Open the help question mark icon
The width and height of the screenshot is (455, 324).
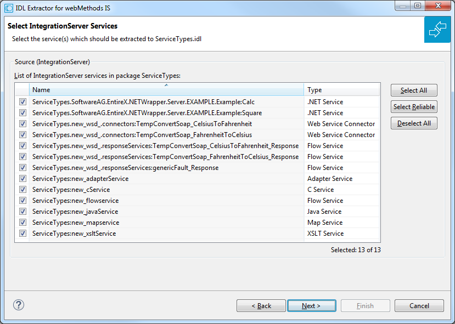(19, 305)
